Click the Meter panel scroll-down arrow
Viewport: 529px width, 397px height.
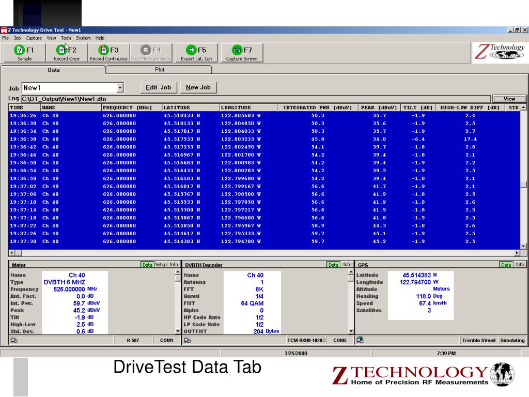click(x=178, y=331)
